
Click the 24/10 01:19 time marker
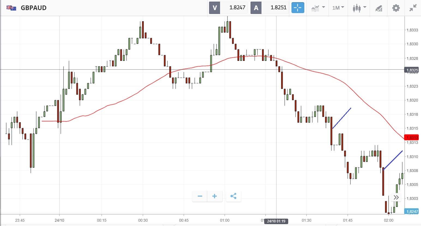pos(276,221)
